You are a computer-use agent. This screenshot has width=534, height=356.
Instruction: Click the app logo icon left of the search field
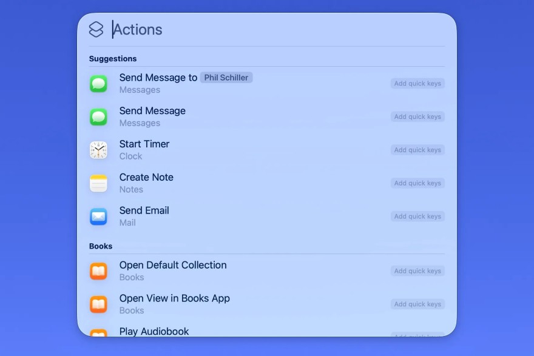point(96,29)
